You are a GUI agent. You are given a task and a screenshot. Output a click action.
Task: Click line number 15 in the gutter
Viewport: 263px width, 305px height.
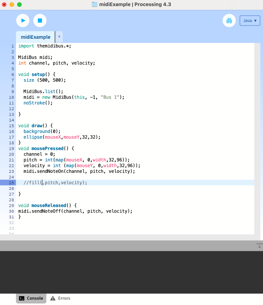click(x=11, y=126)
